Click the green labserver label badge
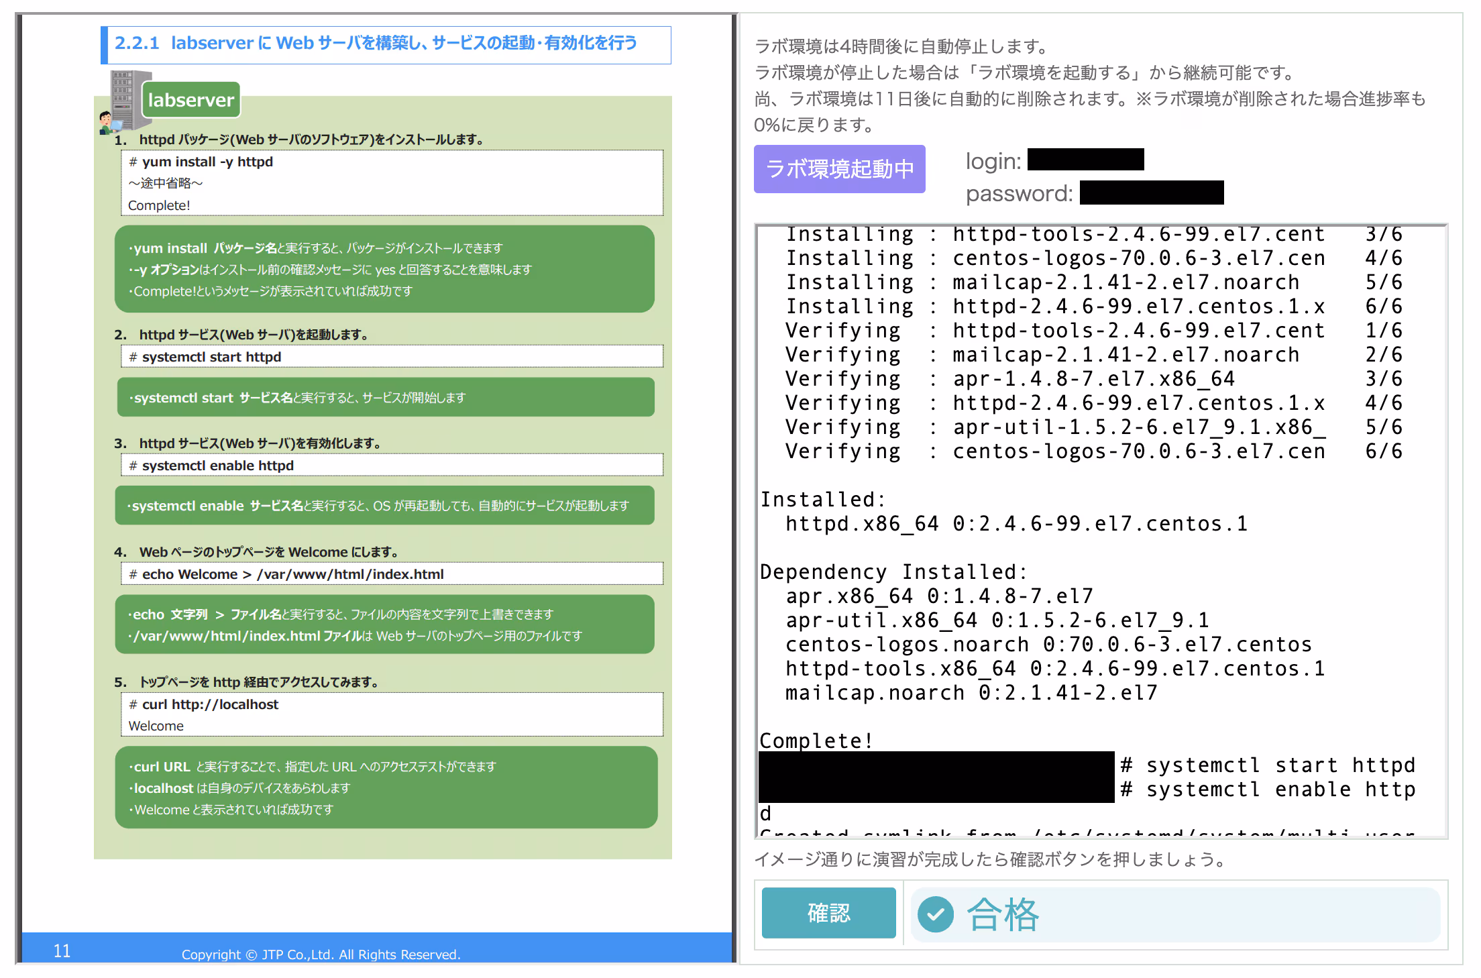 click(191, 100)
